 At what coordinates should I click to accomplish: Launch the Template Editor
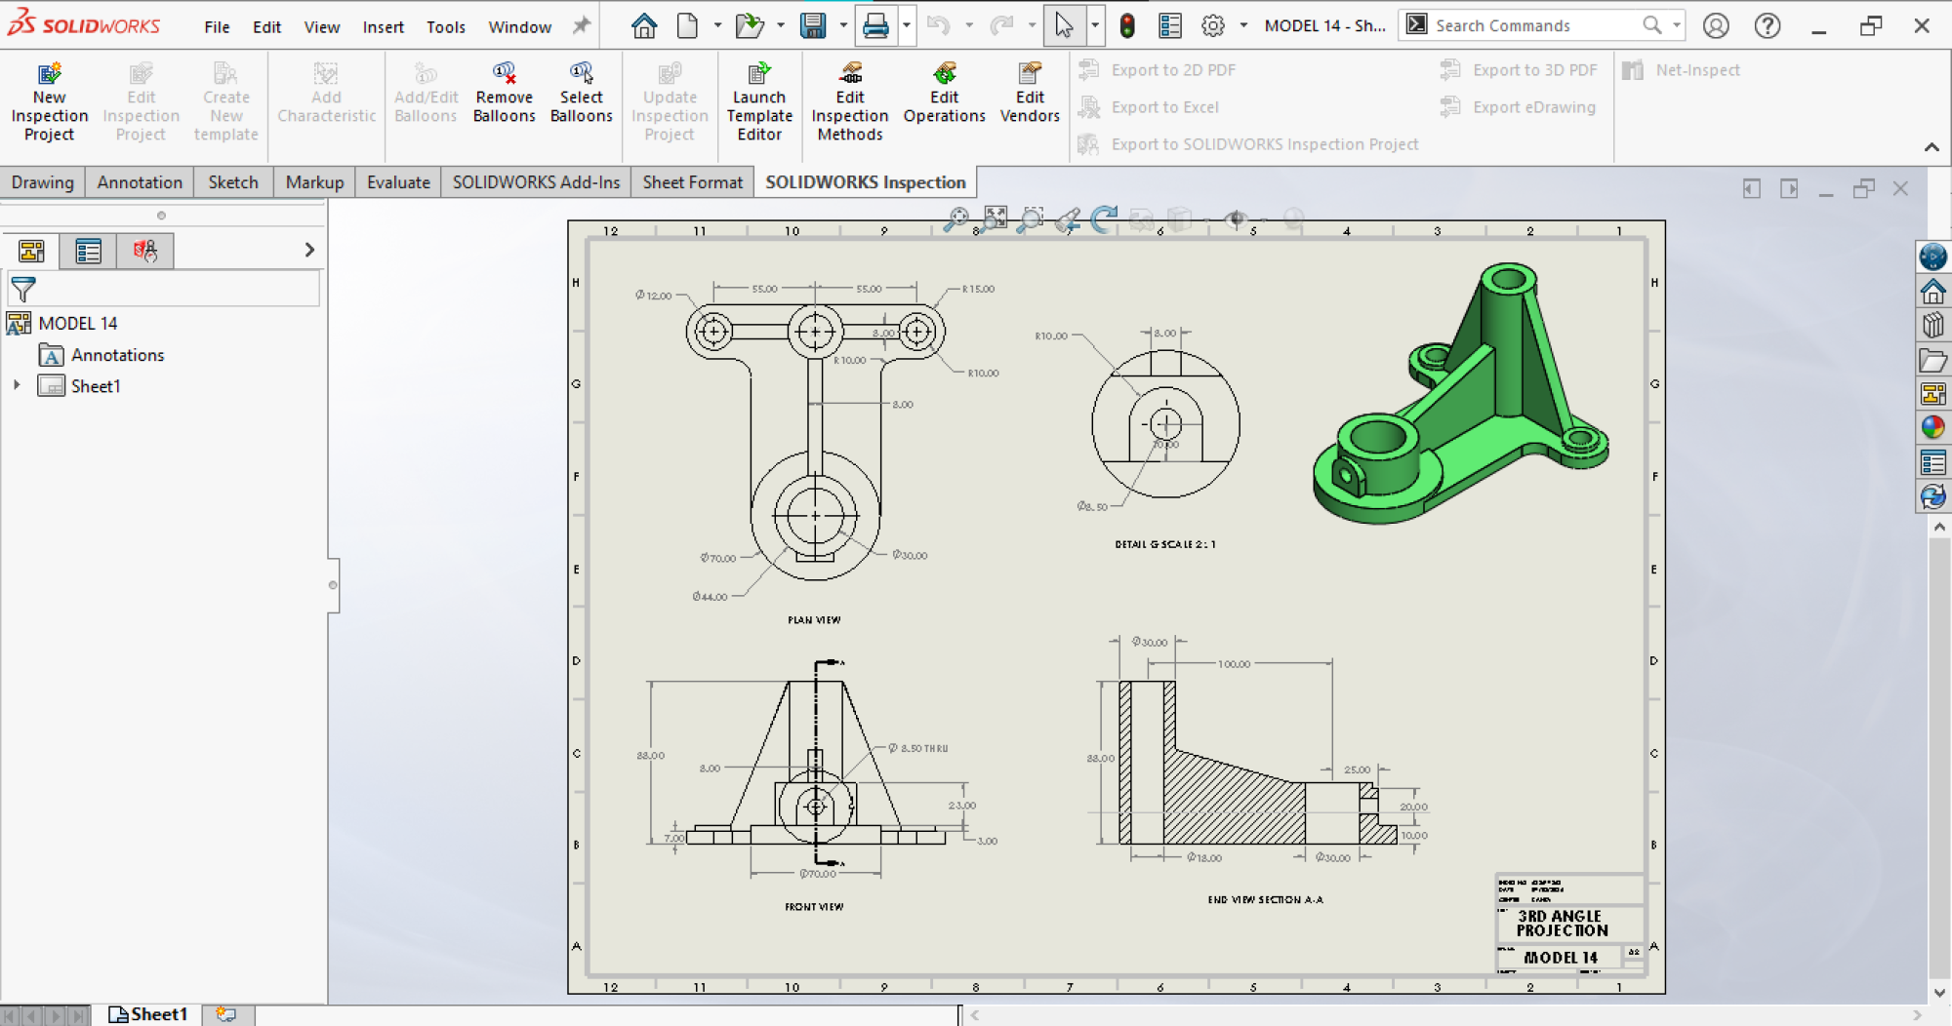pyautogui.click(x=759, y=100)
